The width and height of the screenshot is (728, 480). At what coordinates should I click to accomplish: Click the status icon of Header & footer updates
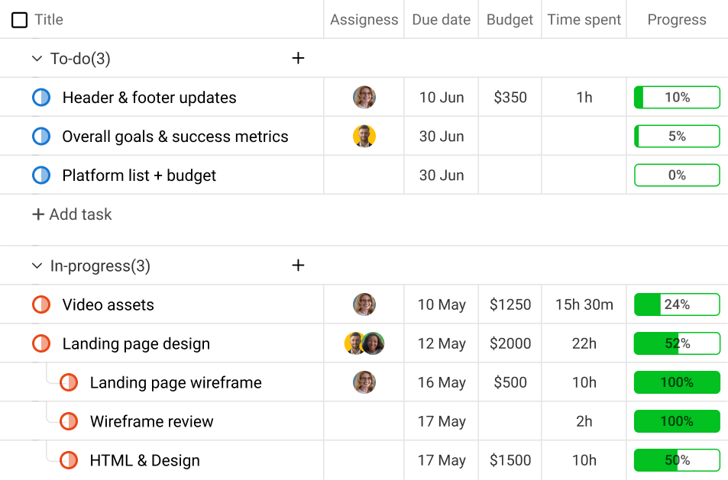[42, 97]
